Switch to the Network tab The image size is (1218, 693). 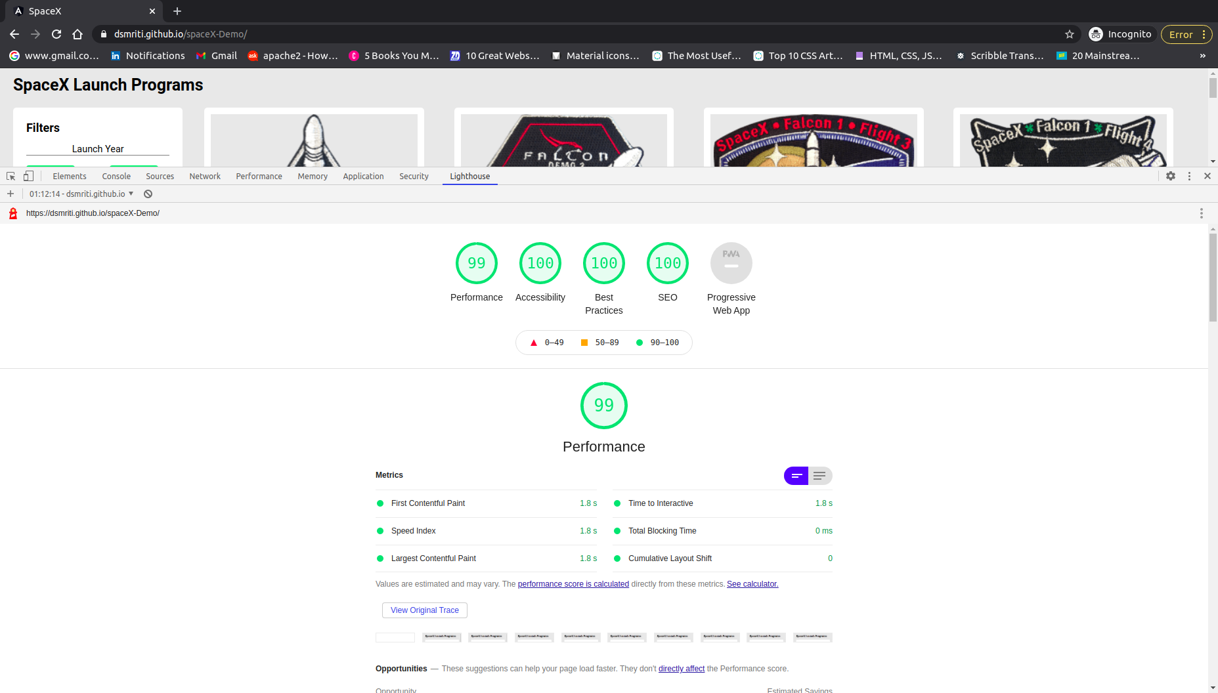coord(205,176)
